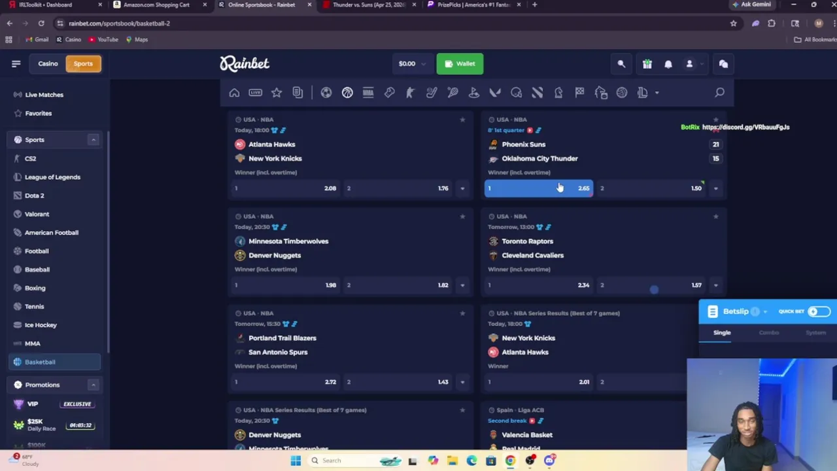Open the Wallet
Screen dimensions: 837x471
[460, 63]
